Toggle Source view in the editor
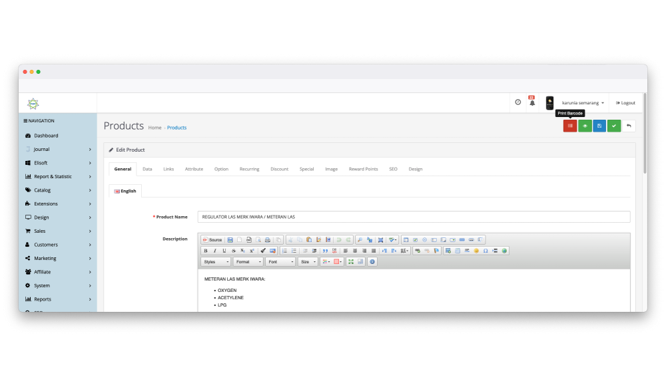Viewport: 666px width, 389px height. point(212,239)
